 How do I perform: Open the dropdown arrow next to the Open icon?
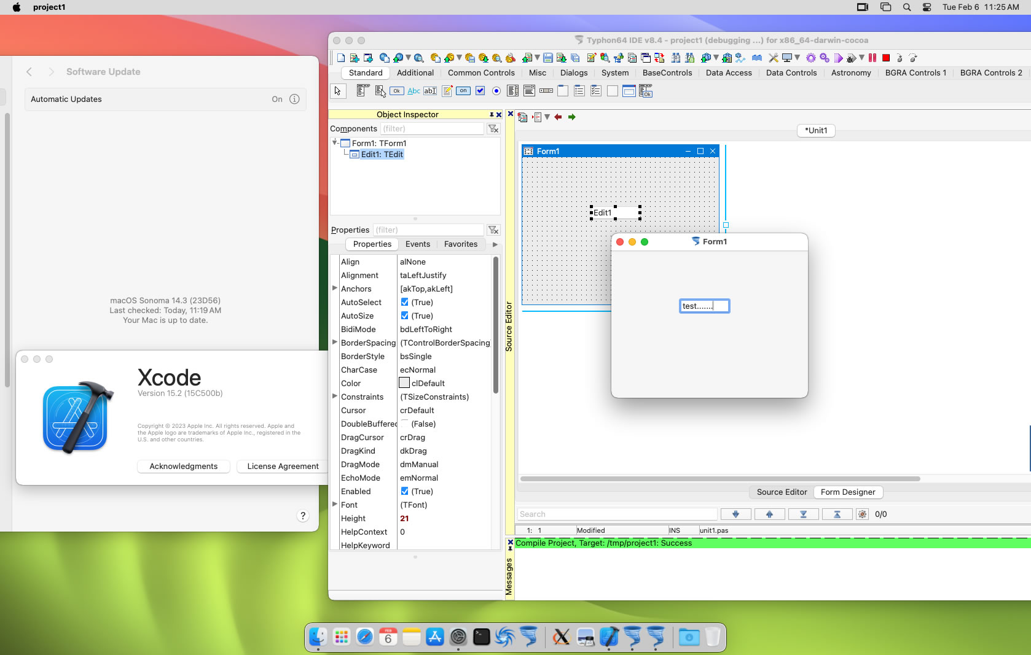pos(537,58)
